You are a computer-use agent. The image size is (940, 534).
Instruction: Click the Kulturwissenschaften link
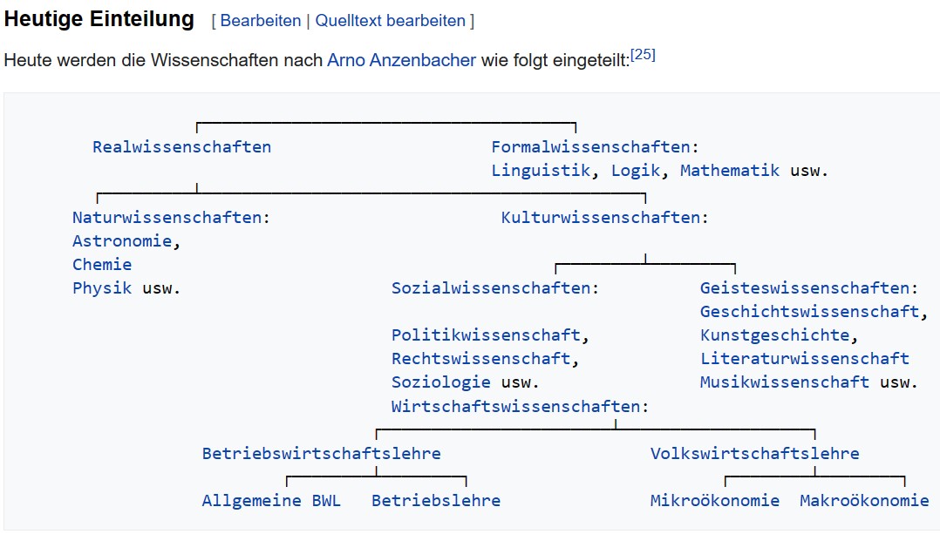(600, 218)
